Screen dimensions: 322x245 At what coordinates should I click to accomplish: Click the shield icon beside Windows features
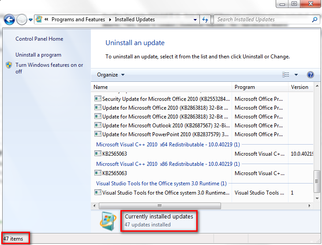pyautogui.click(x=9, y=65)
